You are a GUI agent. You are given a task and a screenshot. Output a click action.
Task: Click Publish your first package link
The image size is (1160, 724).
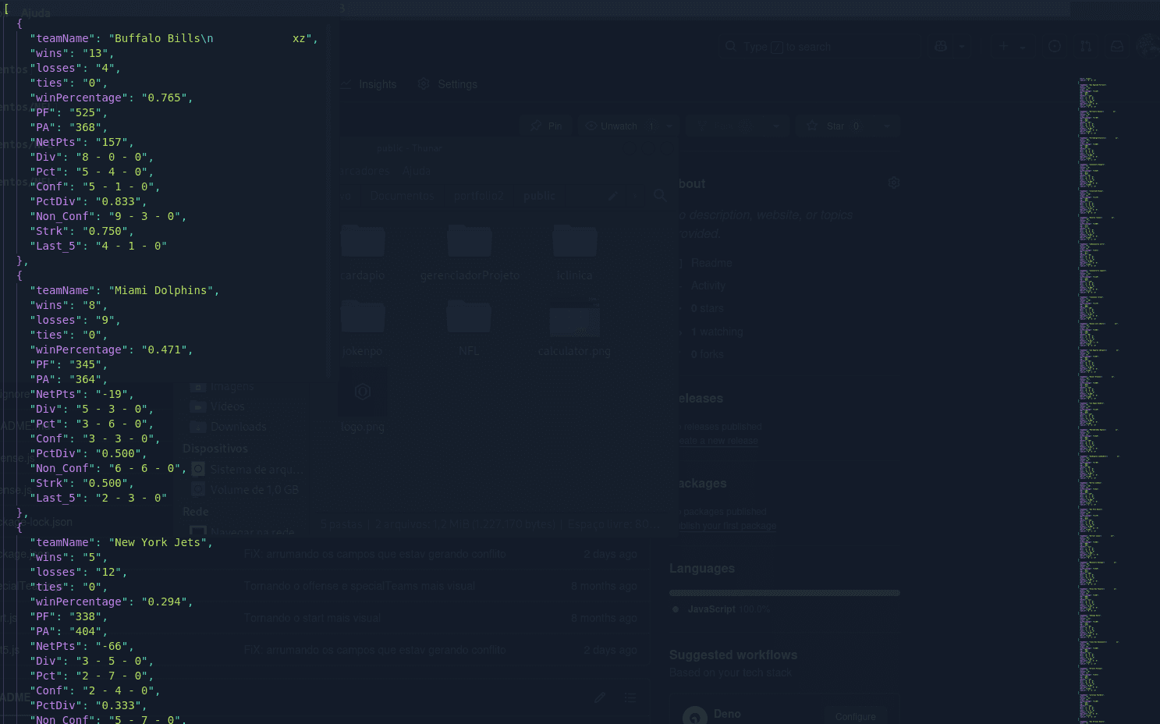726,526
